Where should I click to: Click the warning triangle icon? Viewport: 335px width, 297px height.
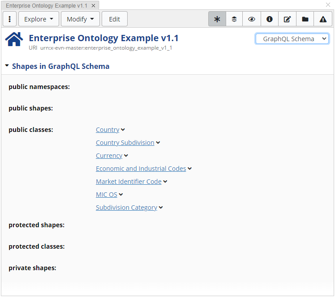point(323,19)
